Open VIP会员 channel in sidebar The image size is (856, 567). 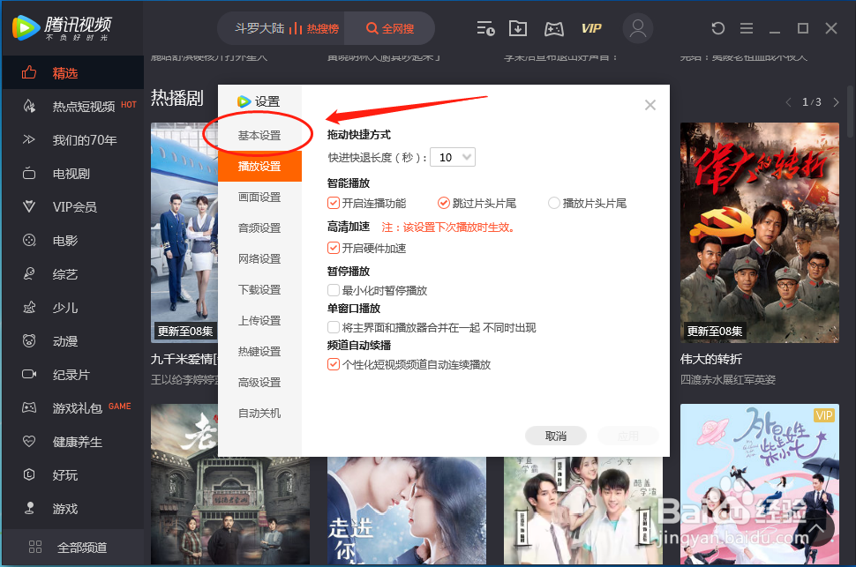pos(73,207)
